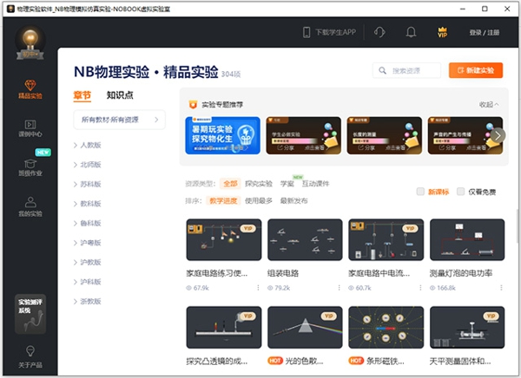Click the 新建实验 button
This screenshot has width=521, height=378.
(x=475, y=70)
